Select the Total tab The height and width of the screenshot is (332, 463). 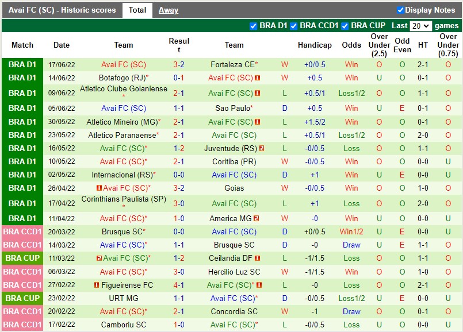point(137,10)
